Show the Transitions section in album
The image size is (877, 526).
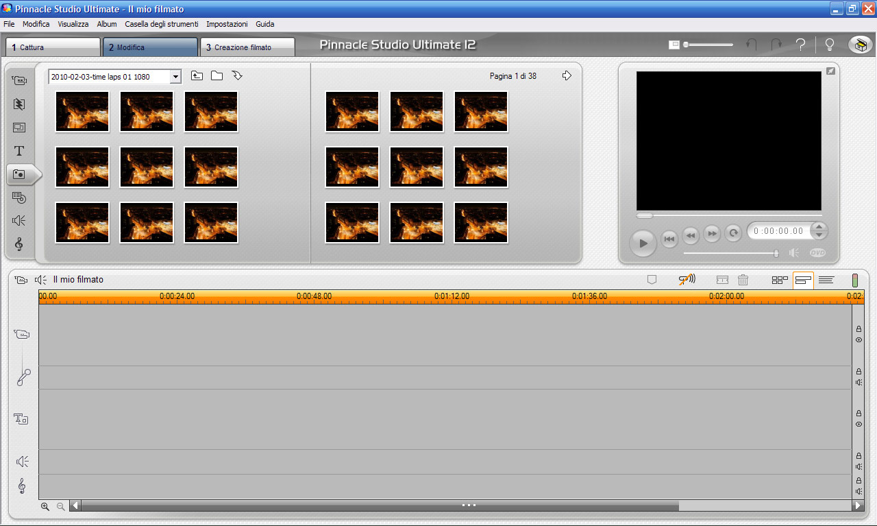(19, 104)
